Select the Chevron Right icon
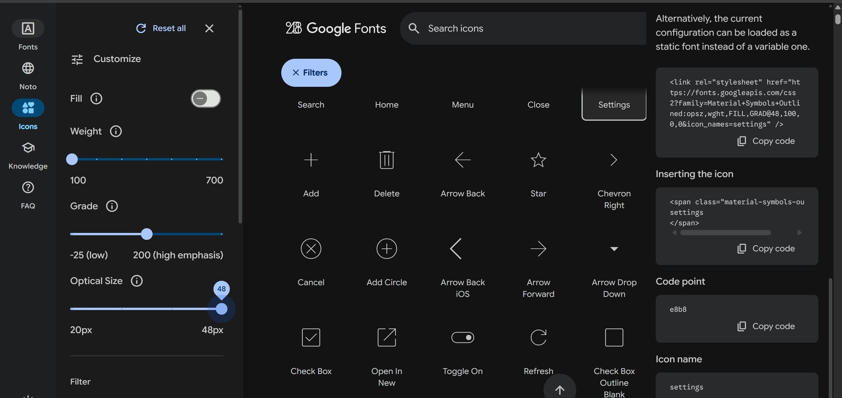 click(x=614, y=160)
